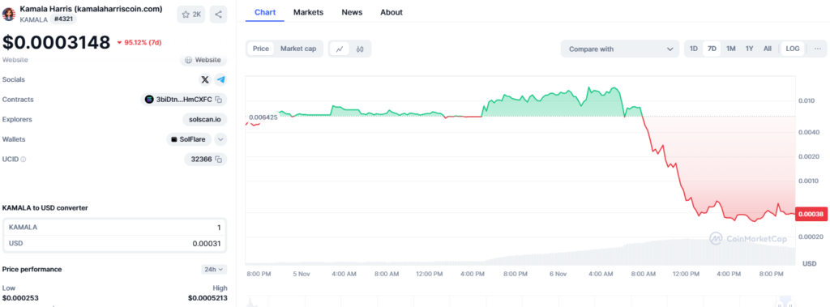Viewport: 830px width, 307px height.
Task: Switch to line chart view icon
Action: click(x=340, y=49)
